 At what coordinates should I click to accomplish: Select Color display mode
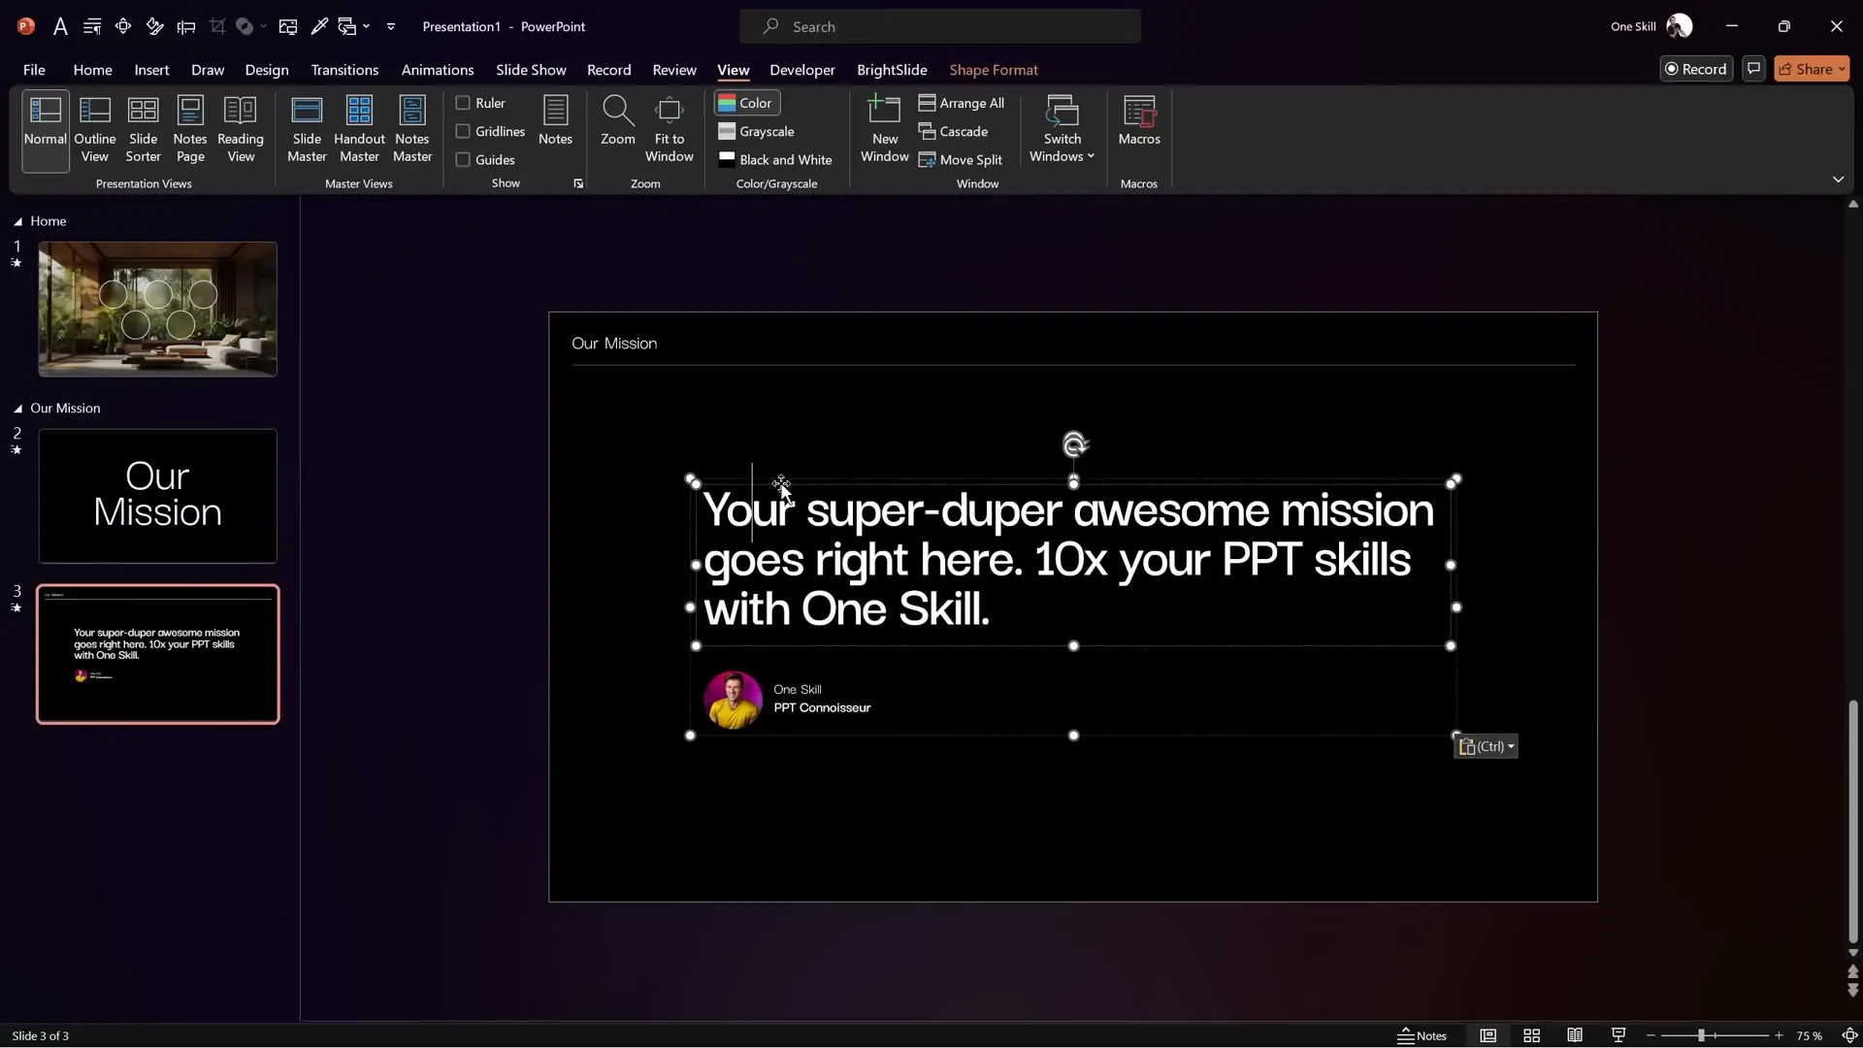(746, 103)
